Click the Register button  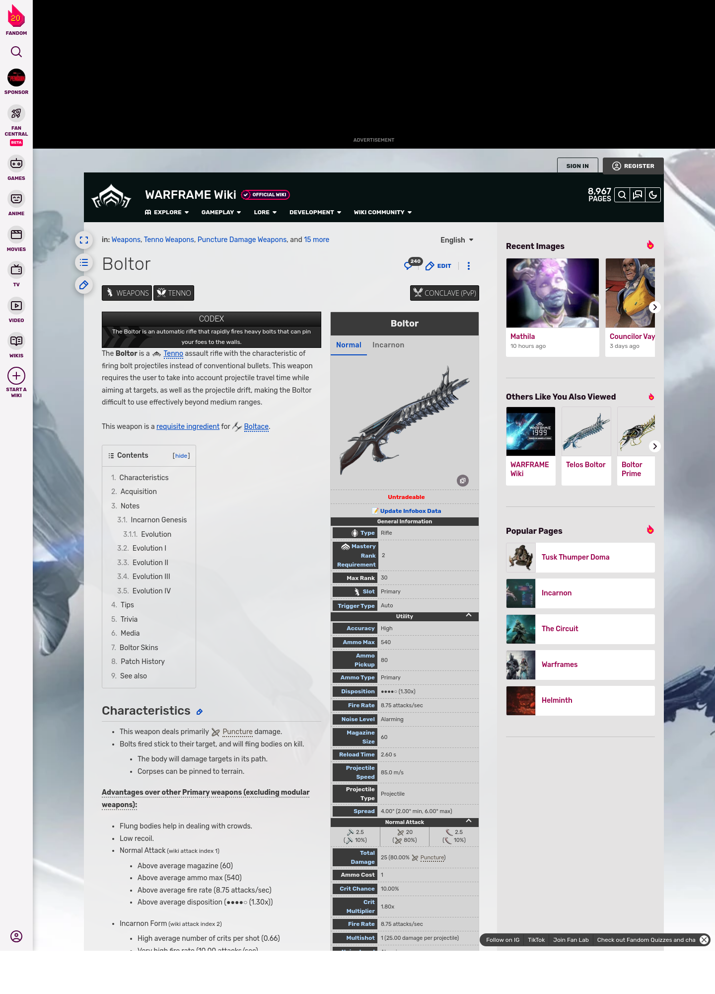point(633,166)
